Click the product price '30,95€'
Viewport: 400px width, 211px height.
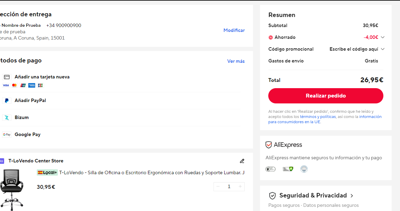(46, 187)
